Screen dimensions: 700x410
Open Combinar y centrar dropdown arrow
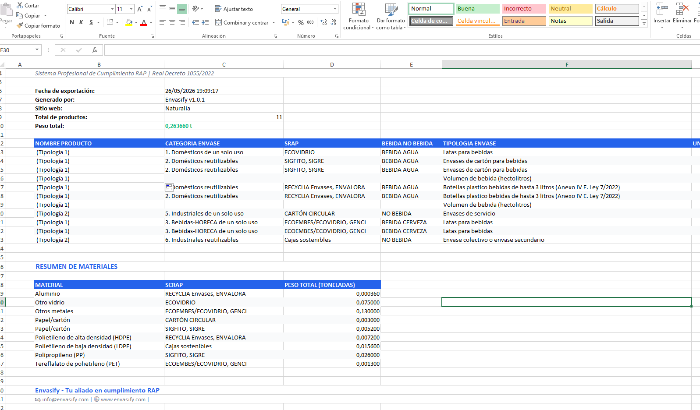pyautogui.click(x=274, y=22)
